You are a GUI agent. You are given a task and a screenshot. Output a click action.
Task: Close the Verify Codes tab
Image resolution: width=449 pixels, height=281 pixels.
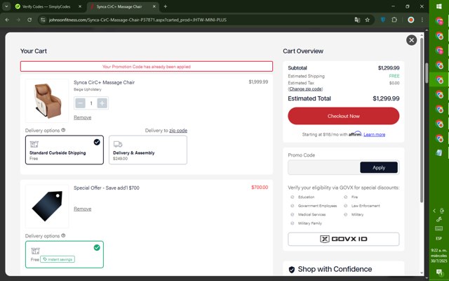[80, 6]
